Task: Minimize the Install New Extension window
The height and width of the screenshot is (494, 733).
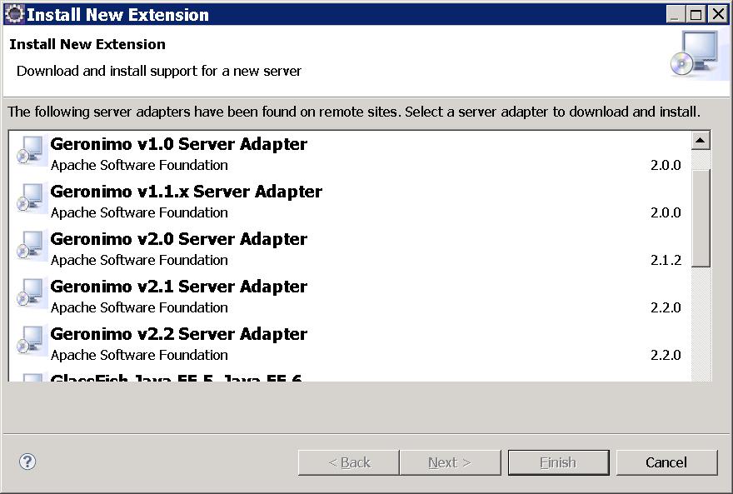Action: point(675,14)
